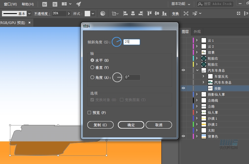The width and height of the screenshot is (249, 164).
Task: Open the arrange documents layout icon
Action: coord(64,4)
